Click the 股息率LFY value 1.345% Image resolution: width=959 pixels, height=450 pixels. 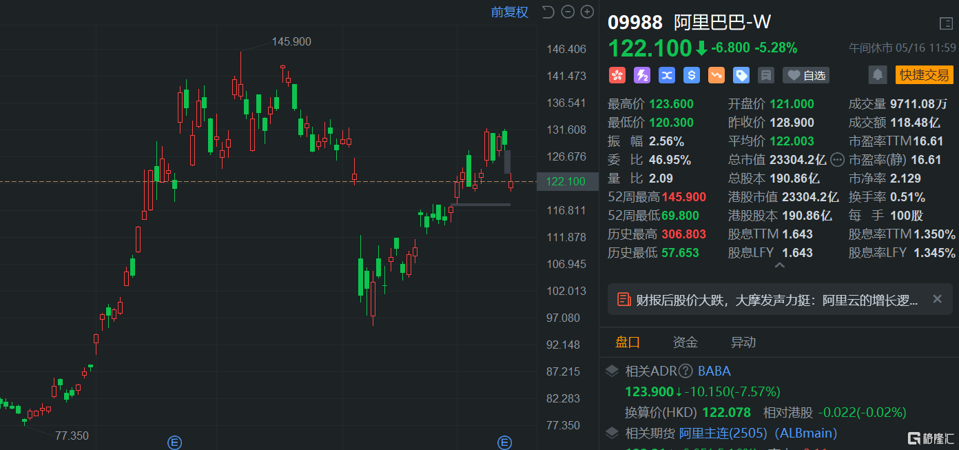coord(935,253)
